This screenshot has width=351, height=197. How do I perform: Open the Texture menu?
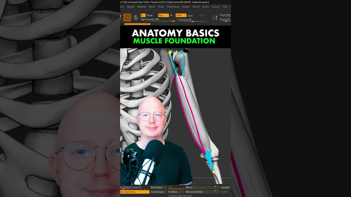pyautogui.click(x=216, y=7)
